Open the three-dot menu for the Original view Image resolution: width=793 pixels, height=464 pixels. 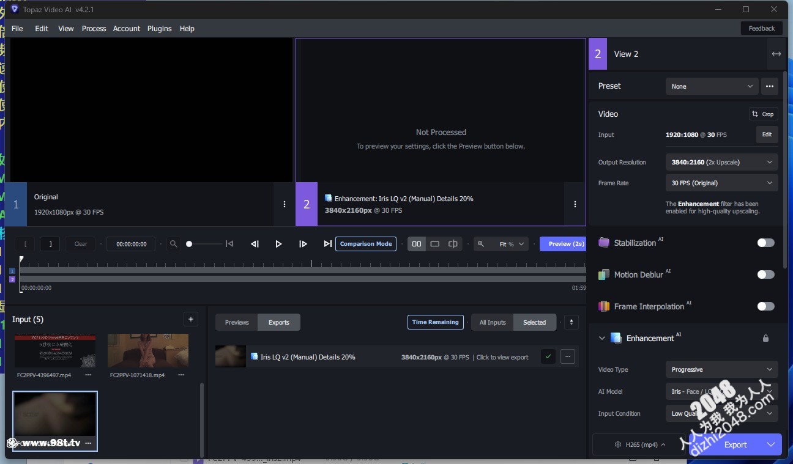tap(285, 204)
